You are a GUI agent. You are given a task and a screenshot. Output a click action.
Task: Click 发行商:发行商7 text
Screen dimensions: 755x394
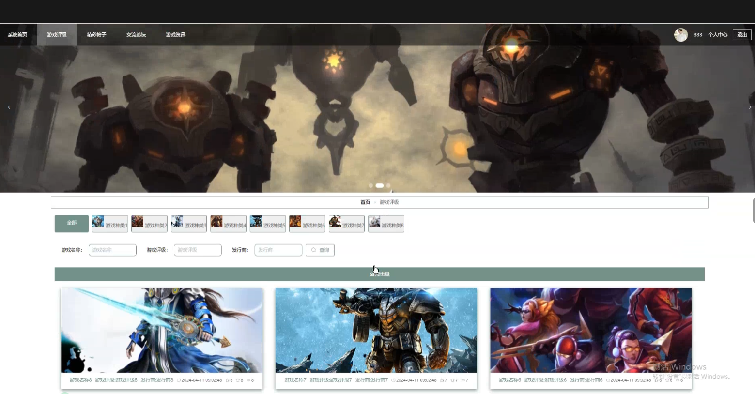tap(371, 380)
